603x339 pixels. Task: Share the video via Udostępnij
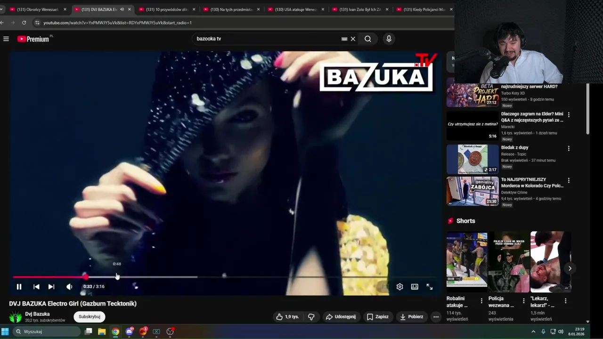tap(341, 317)
